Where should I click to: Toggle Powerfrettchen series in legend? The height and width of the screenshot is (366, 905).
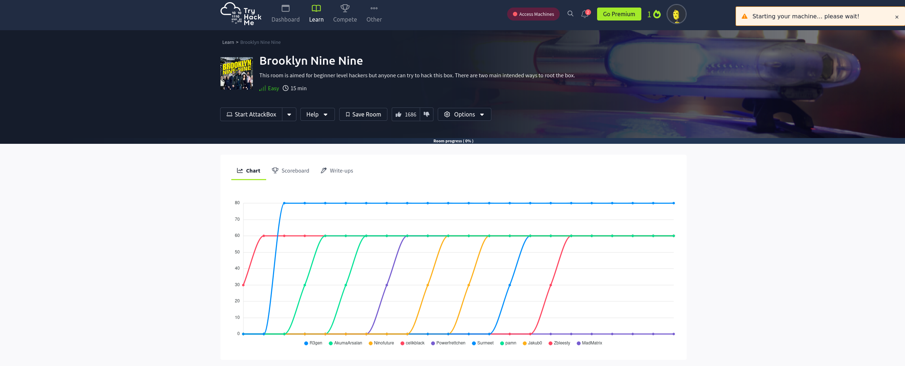point(448,343)
